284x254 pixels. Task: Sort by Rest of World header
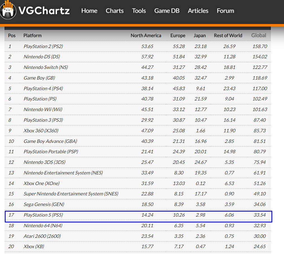tap(228, 35)
